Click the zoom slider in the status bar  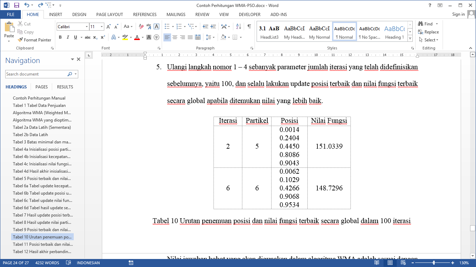pyautogui.click(x=434, y=263)
